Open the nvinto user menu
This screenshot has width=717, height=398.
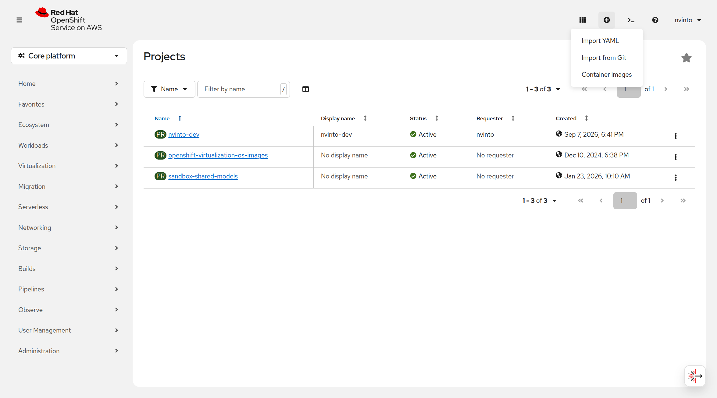coord(688,20)
